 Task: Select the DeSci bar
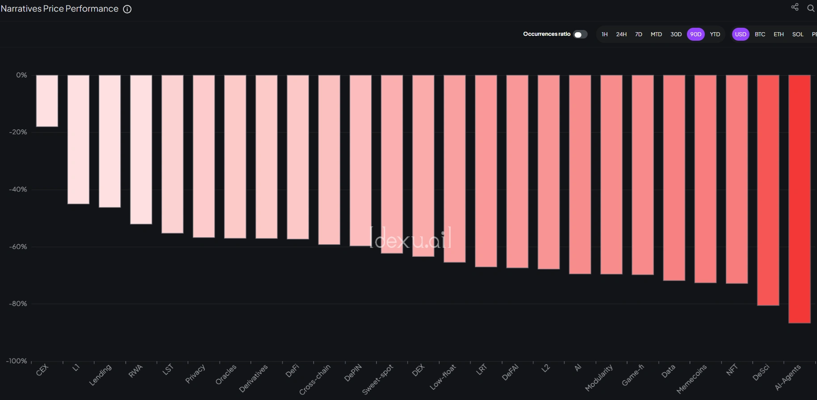(x=768, y=190)
